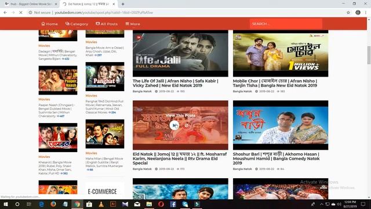This screenshot has width=371, height=209.
Task: Open Microsoft Store from the taskbar
Action: tap(89, 204)
